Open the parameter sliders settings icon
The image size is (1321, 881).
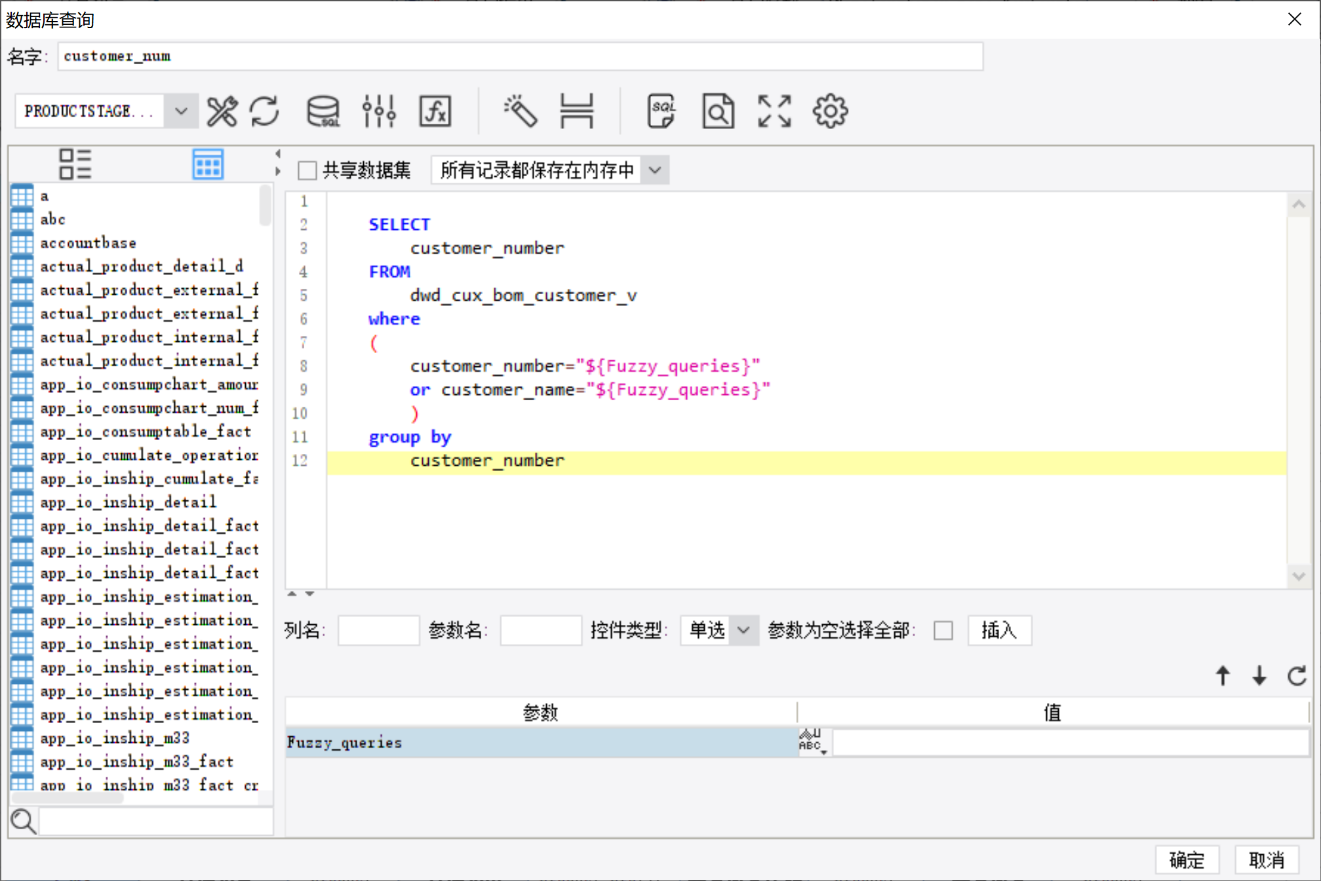pyautogui.click(x=379, y=111)
